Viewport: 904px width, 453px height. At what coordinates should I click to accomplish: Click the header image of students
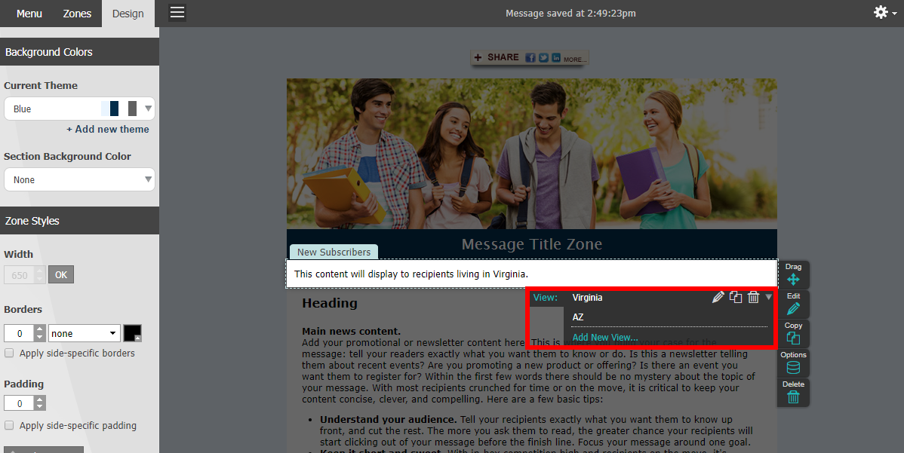click(531, 154)
